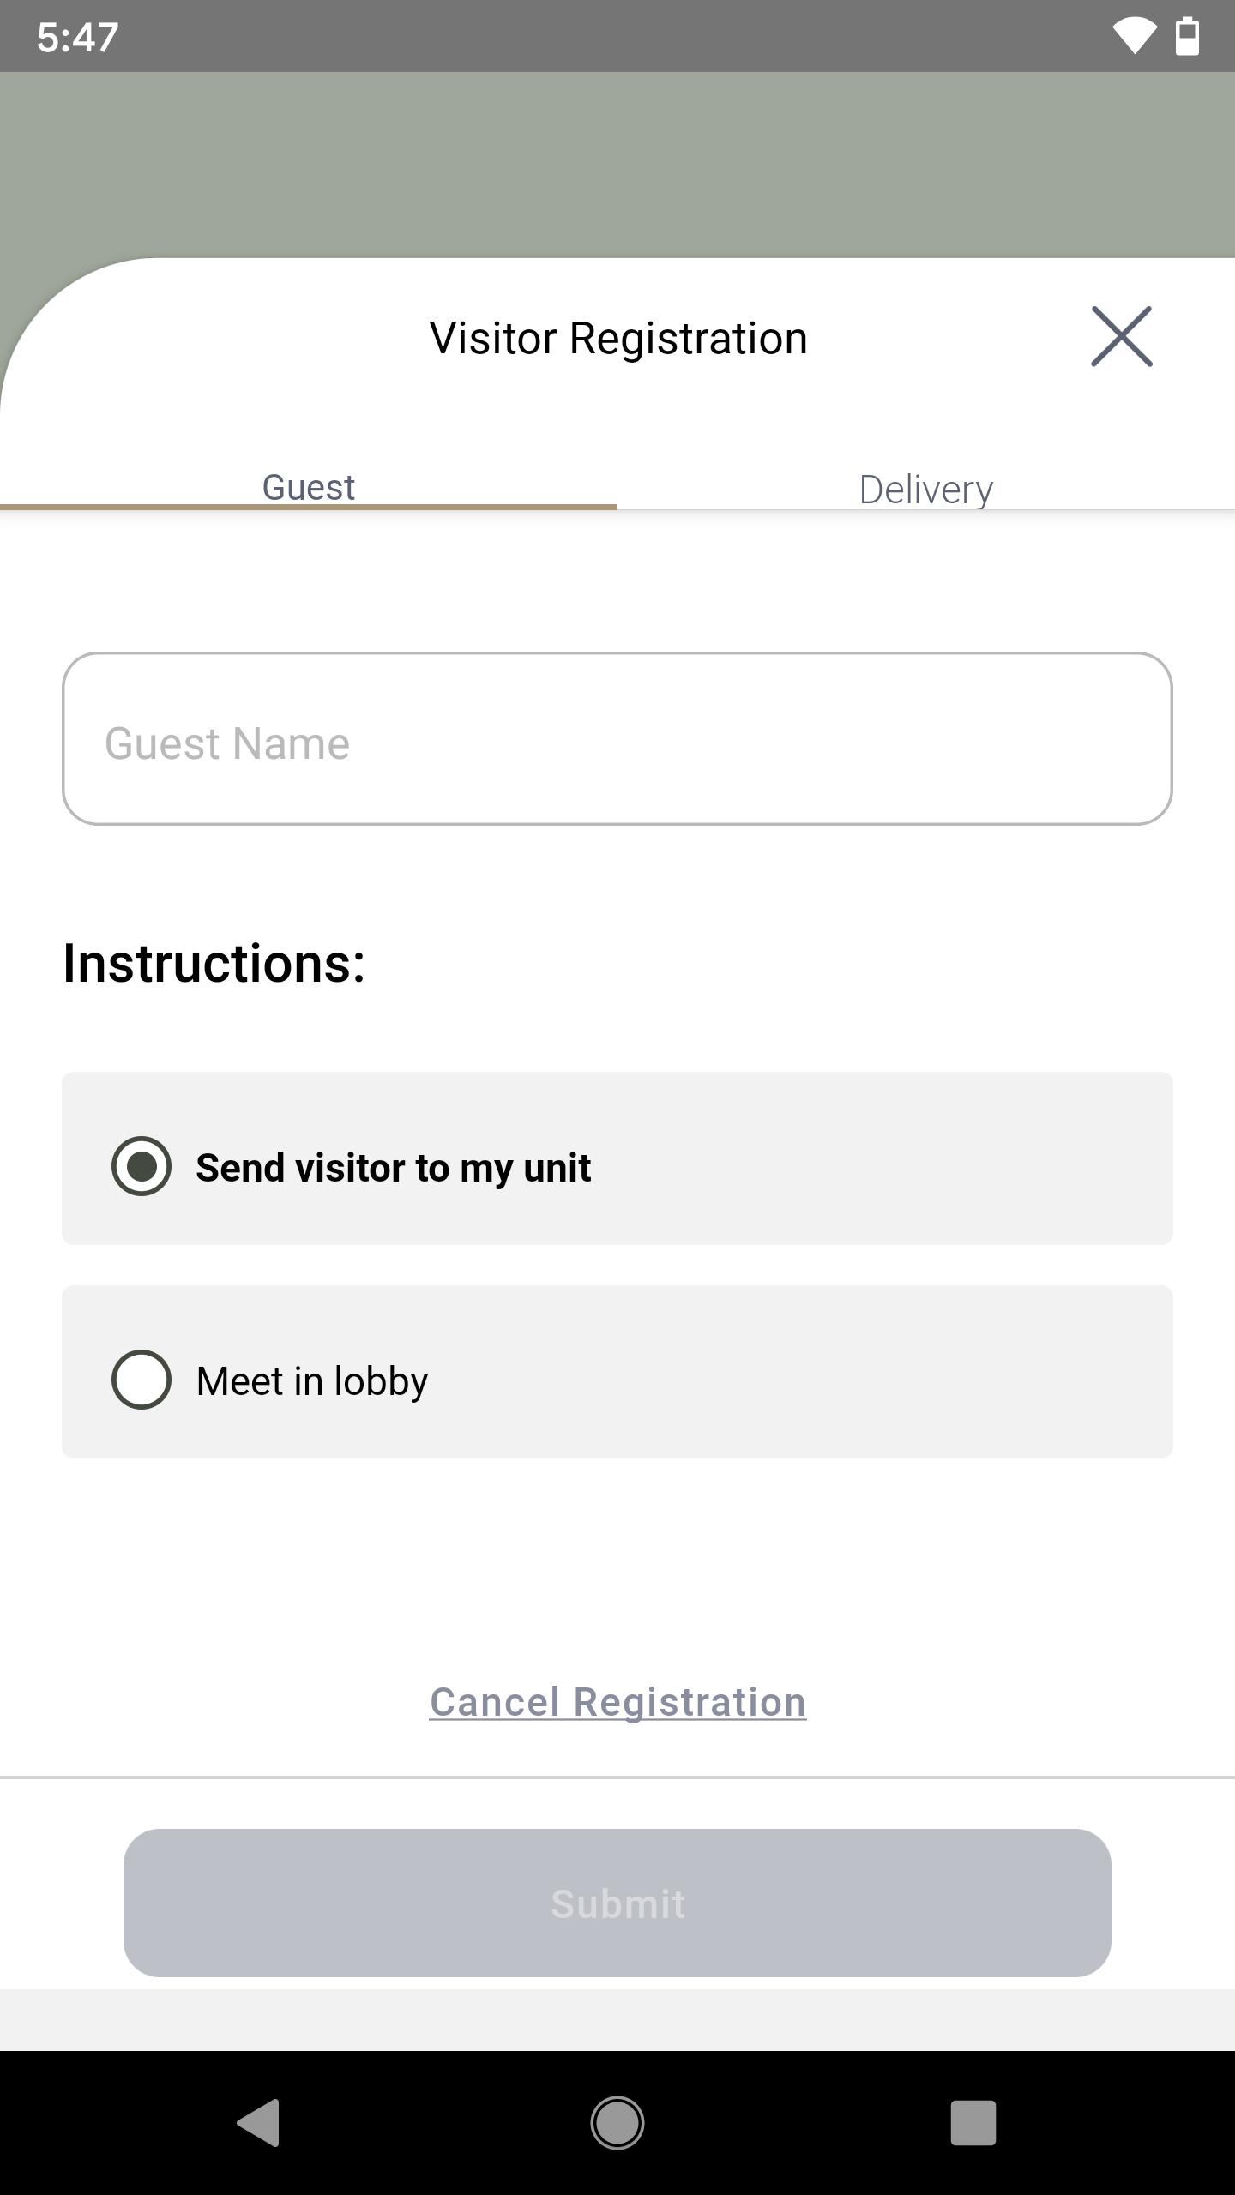The width and height of the screenshot is (1235, 2195).
Task: Click the Cancel Registration link
Action: point(617,1702)
